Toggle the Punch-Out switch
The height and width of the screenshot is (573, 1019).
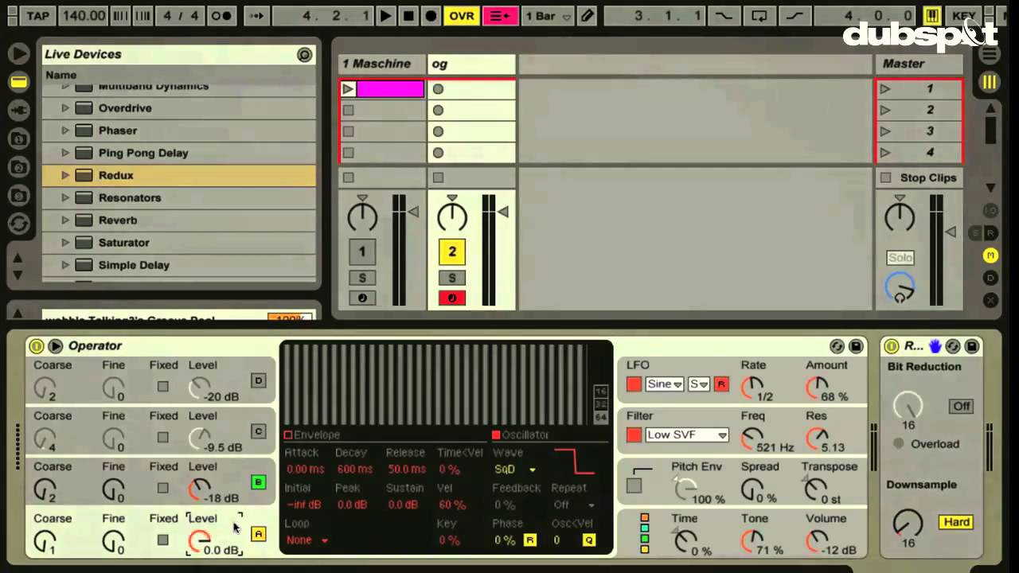point(795,15)
